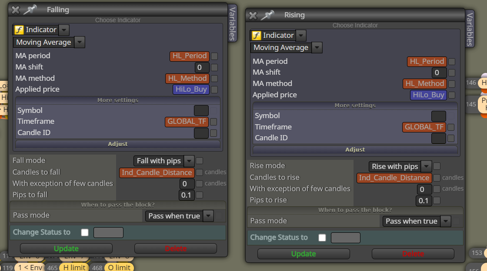Click HL_Period variable in Falling panel
This screenshot has height=271, width=487.
click(x=190, y=56)
